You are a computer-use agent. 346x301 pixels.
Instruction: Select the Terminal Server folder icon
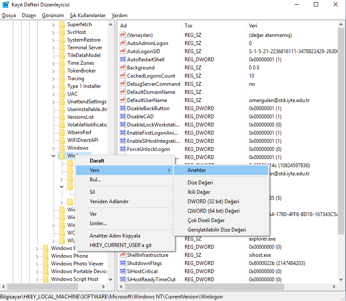tap(62, 48)
